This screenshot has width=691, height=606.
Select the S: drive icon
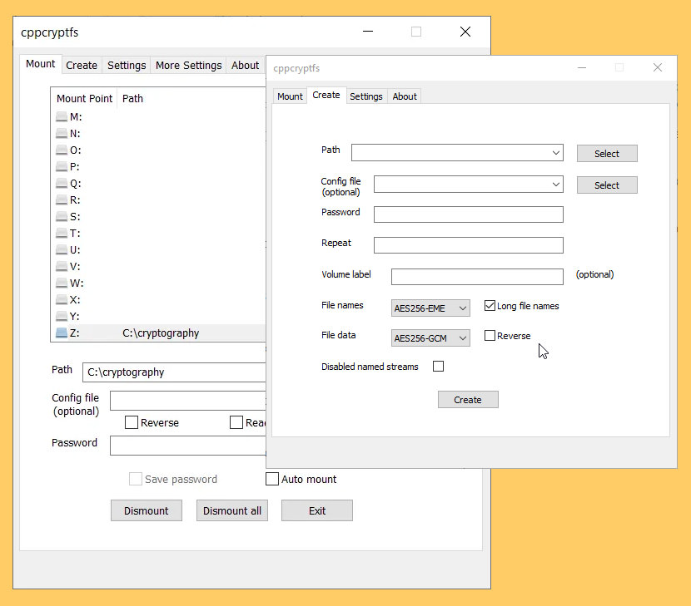click(62, 217)
